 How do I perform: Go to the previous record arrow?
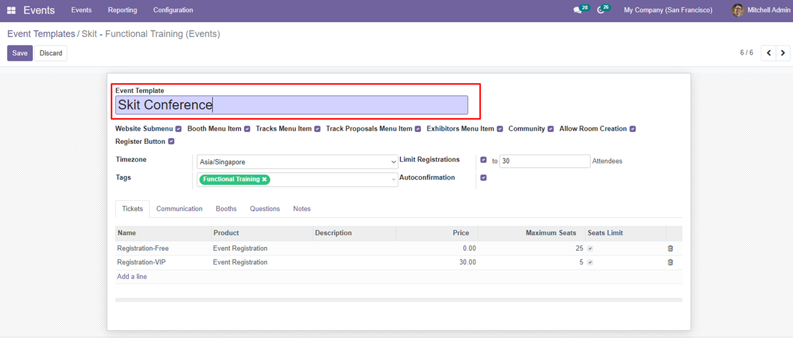pos(768,53)
